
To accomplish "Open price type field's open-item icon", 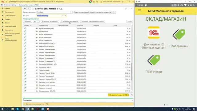I will point(65,16).
